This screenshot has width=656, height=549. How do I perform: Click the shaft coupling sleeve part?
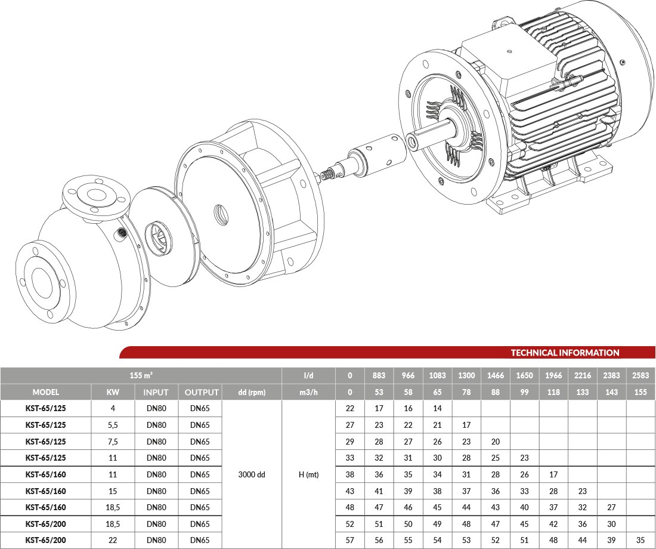(376, 155)
